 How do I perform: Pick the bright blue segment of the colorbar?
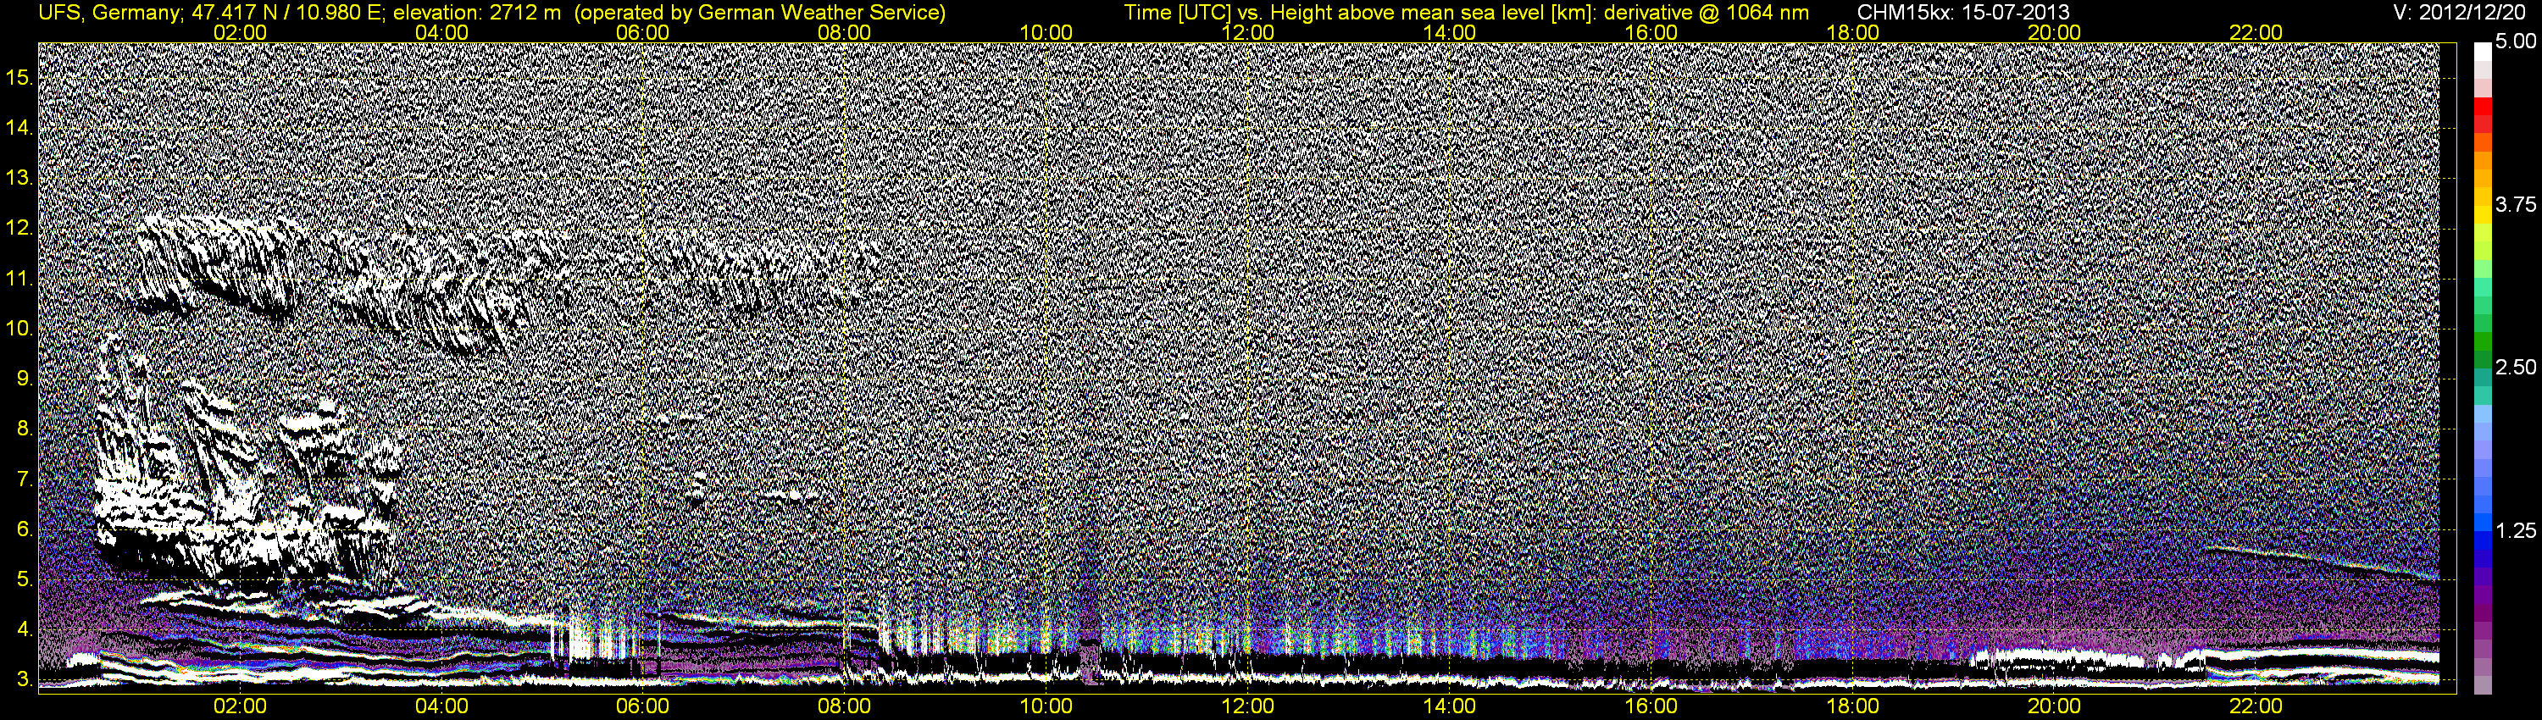tap(2483, 523)
